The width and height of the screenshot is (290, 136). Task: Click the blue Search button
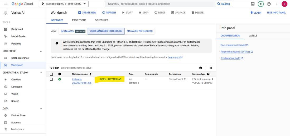223,4
